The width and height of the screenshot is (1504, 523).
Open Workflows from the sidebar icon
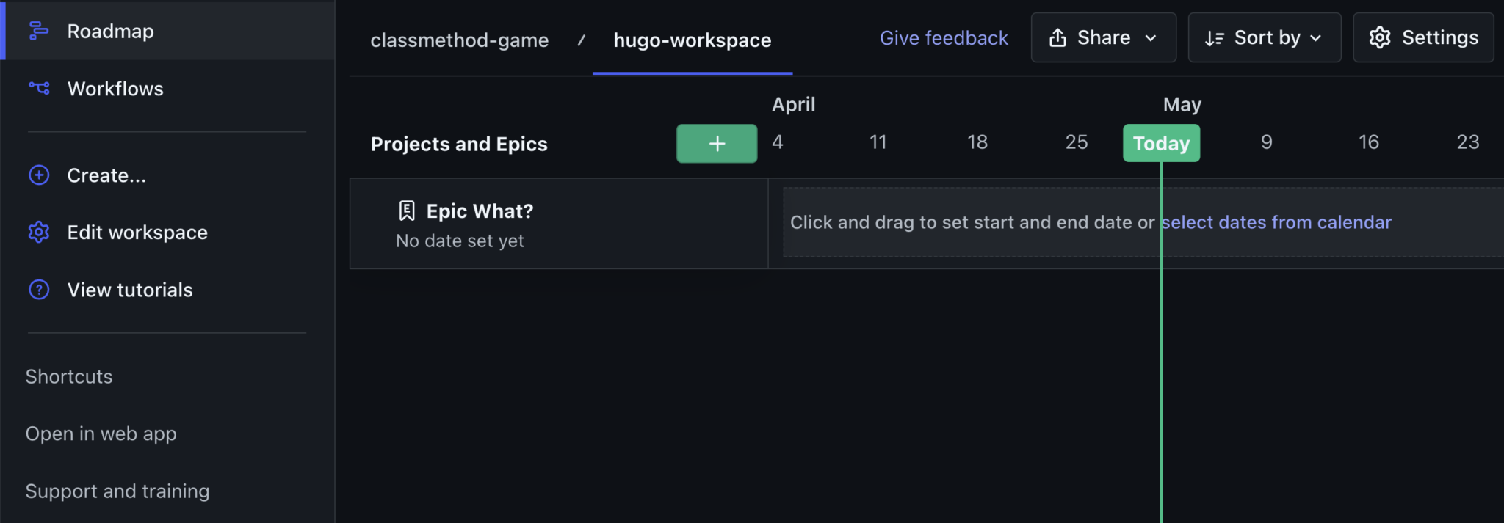tap(38, 88)
